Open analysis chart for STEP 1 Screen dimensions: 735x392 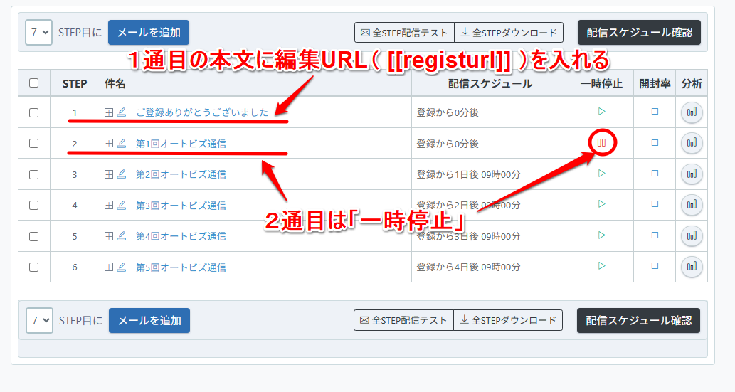(x=692, y=112)
